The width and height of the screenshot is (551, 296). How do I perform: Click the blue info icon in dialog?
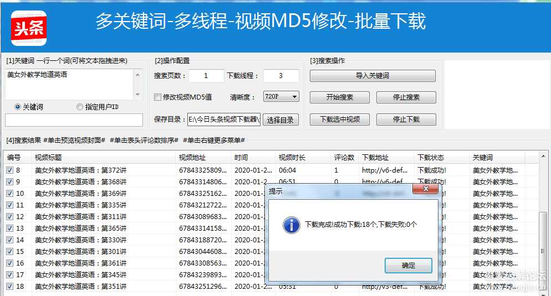[x=291, y=225]
